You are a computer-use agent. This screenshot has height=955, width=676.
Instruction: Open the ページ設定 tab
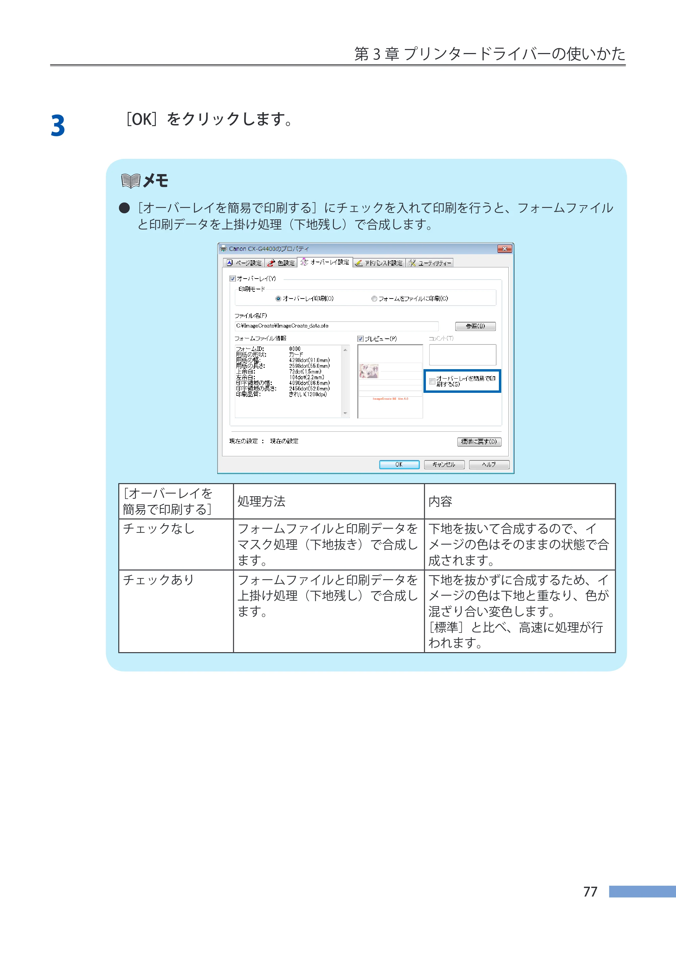(244, 263)
